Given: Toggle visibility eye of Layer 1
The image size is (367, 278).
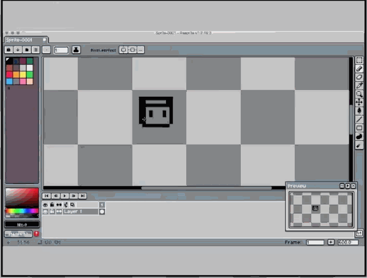Looking at the screenshot, I should point(45,212).
